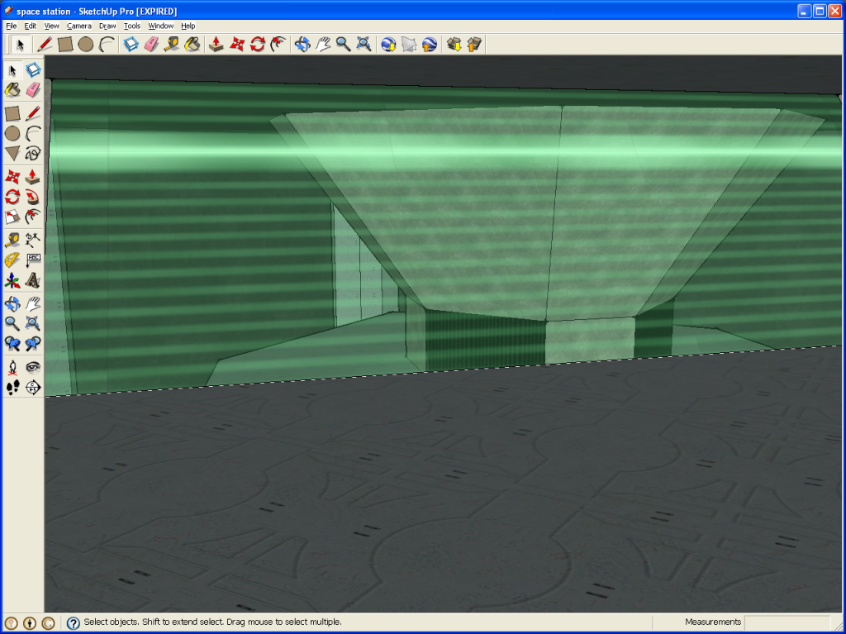This screenshot has width=846, height=634.
Task: Select Zoom Window in left palette
Action: pos(33,323)
